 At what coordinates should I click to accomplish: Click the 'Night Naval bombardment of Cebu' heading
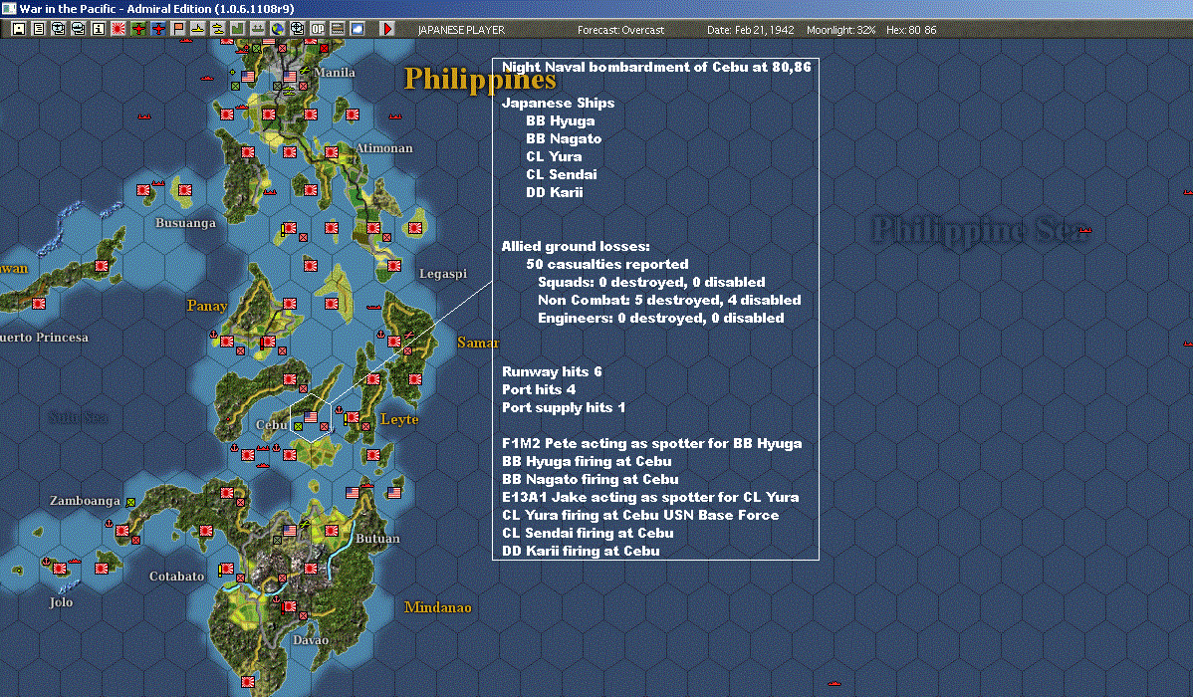coord(656,67)
